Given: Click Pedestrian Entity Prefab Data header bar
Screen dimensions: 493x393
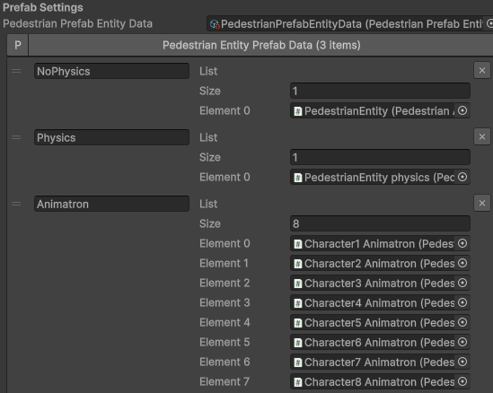Looking at the screenshot, I should tap(261, 45).
